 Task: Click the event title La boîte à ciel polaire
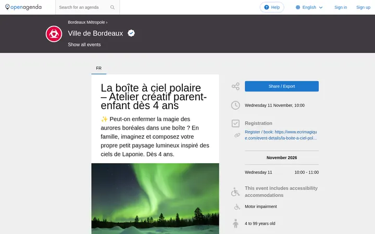pos(154,97)
